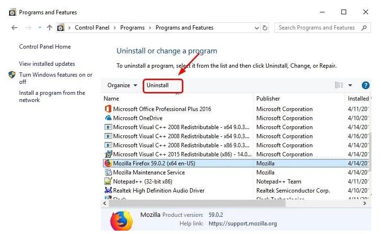Sort by Installed On column header
381x234 pixels.
tap(359, 99)
